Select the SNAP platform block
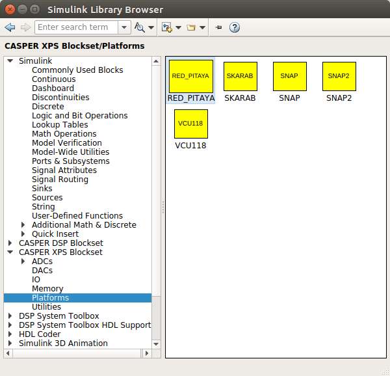Screen dimensions: 390x376 coord(289,82)
